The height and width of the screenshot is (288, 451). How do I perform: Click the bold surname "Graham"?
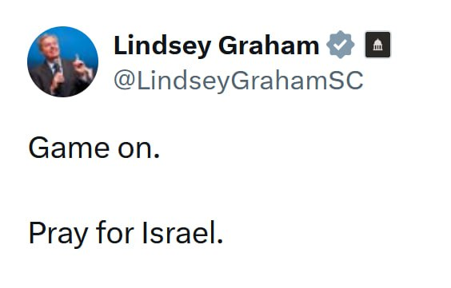tap(269, 45)
